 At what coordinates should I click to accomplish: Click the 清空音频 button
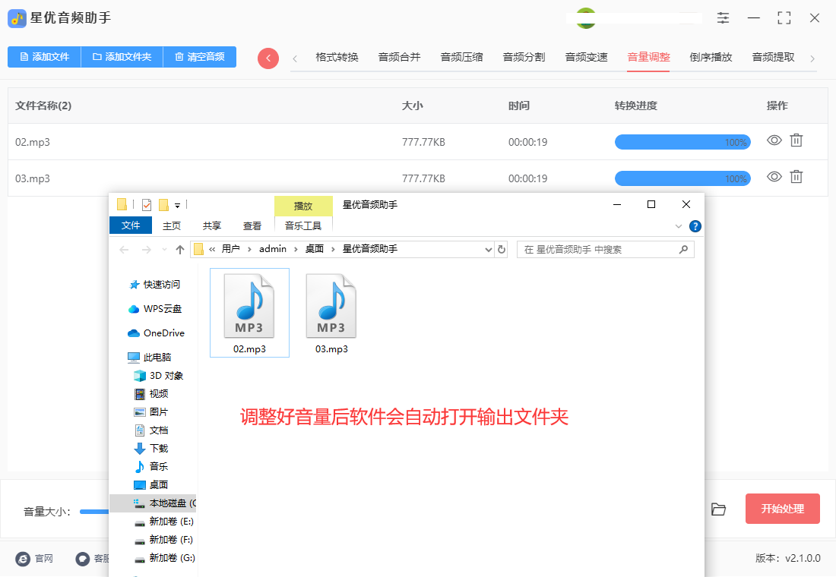click(x=199, y=57)
